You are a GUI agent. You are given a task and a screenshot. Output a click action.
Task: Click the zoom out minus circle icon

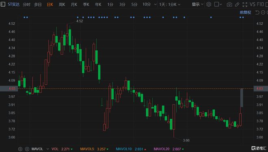263,12
